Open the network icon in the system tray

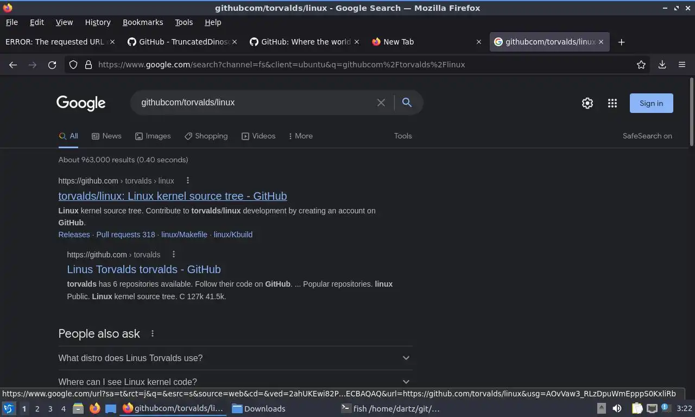tap(652, 408)
